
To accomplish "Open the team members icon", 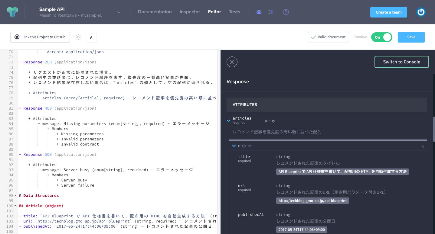I will coord(259,12).
